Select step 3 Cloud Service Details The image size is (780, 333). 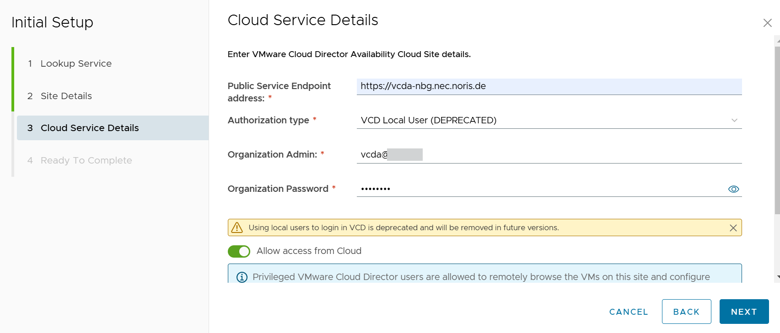113,128
